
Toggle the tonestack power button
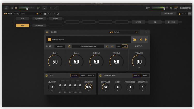[69, 46]
